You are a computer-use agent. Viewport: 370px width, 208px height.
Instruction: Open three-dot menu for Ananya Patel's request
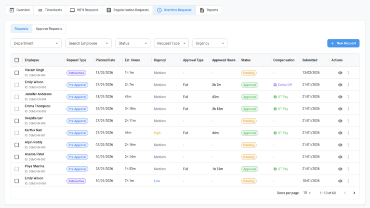click(x=348, y=157)
